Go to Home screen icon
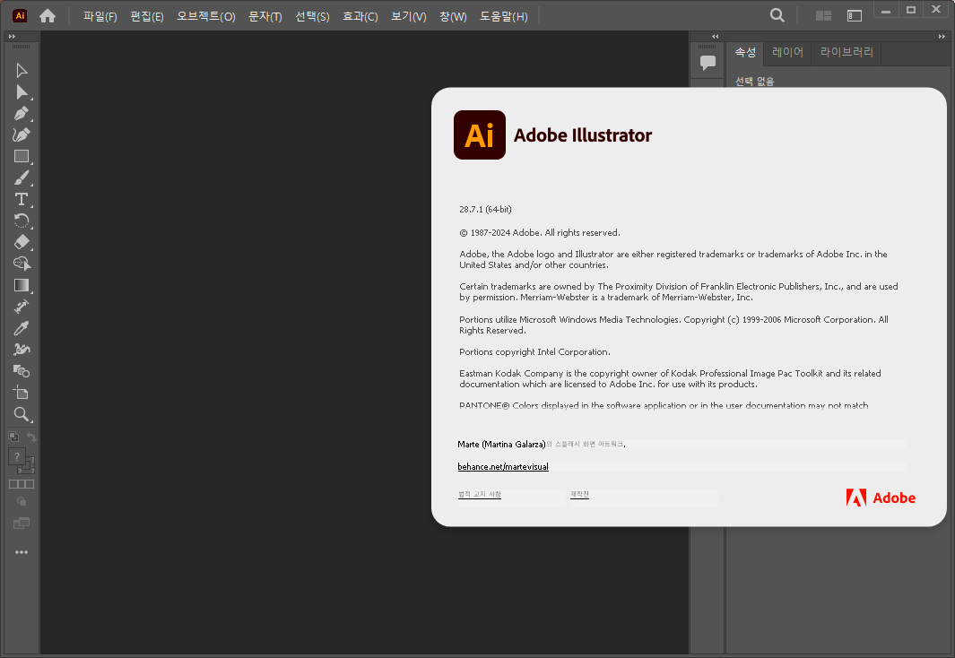Image resolution: width=955 pixels, height=658 pixels. pyautogui.click(x=48, y=16)
